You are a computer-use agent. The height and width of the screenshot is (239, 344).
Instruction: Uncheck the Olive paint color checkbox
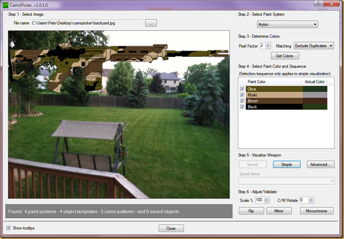(242, 89)
